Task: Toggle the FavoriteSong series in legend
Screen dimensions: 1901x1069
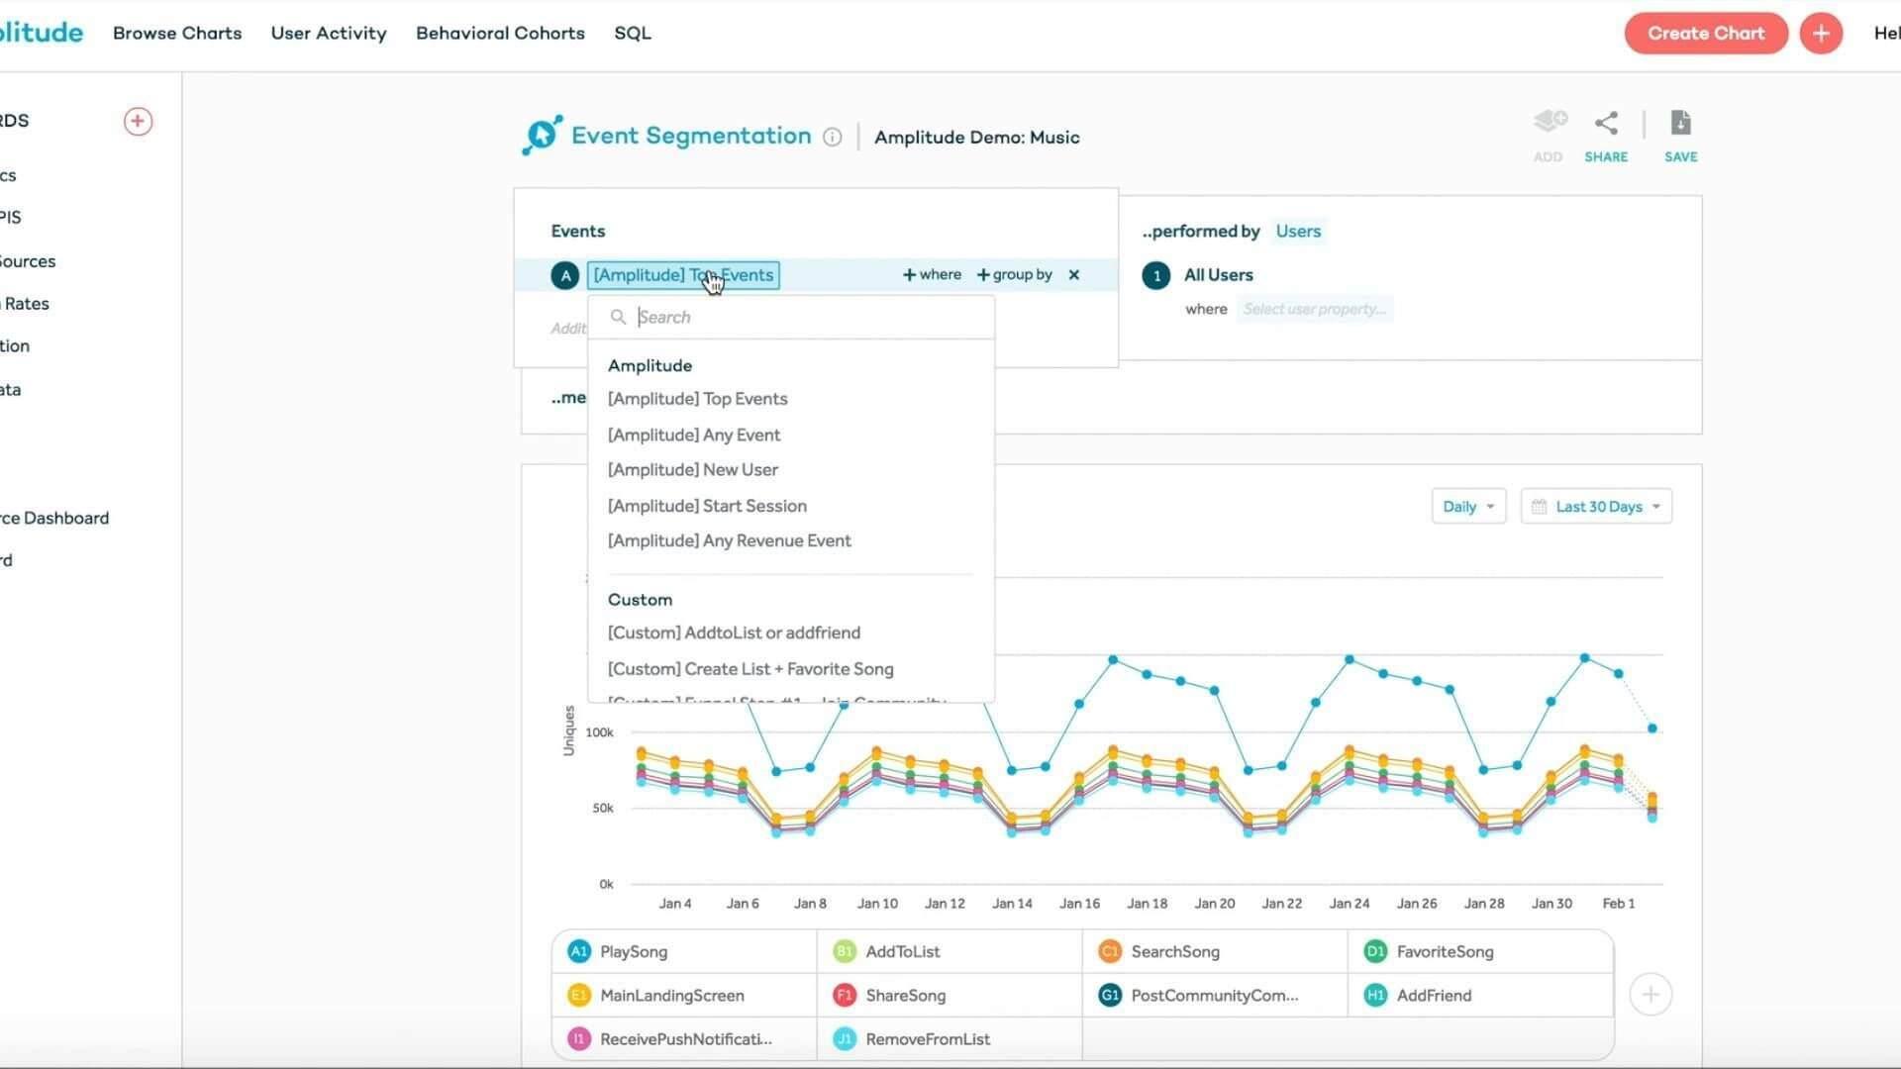Action: [1480, 951]
